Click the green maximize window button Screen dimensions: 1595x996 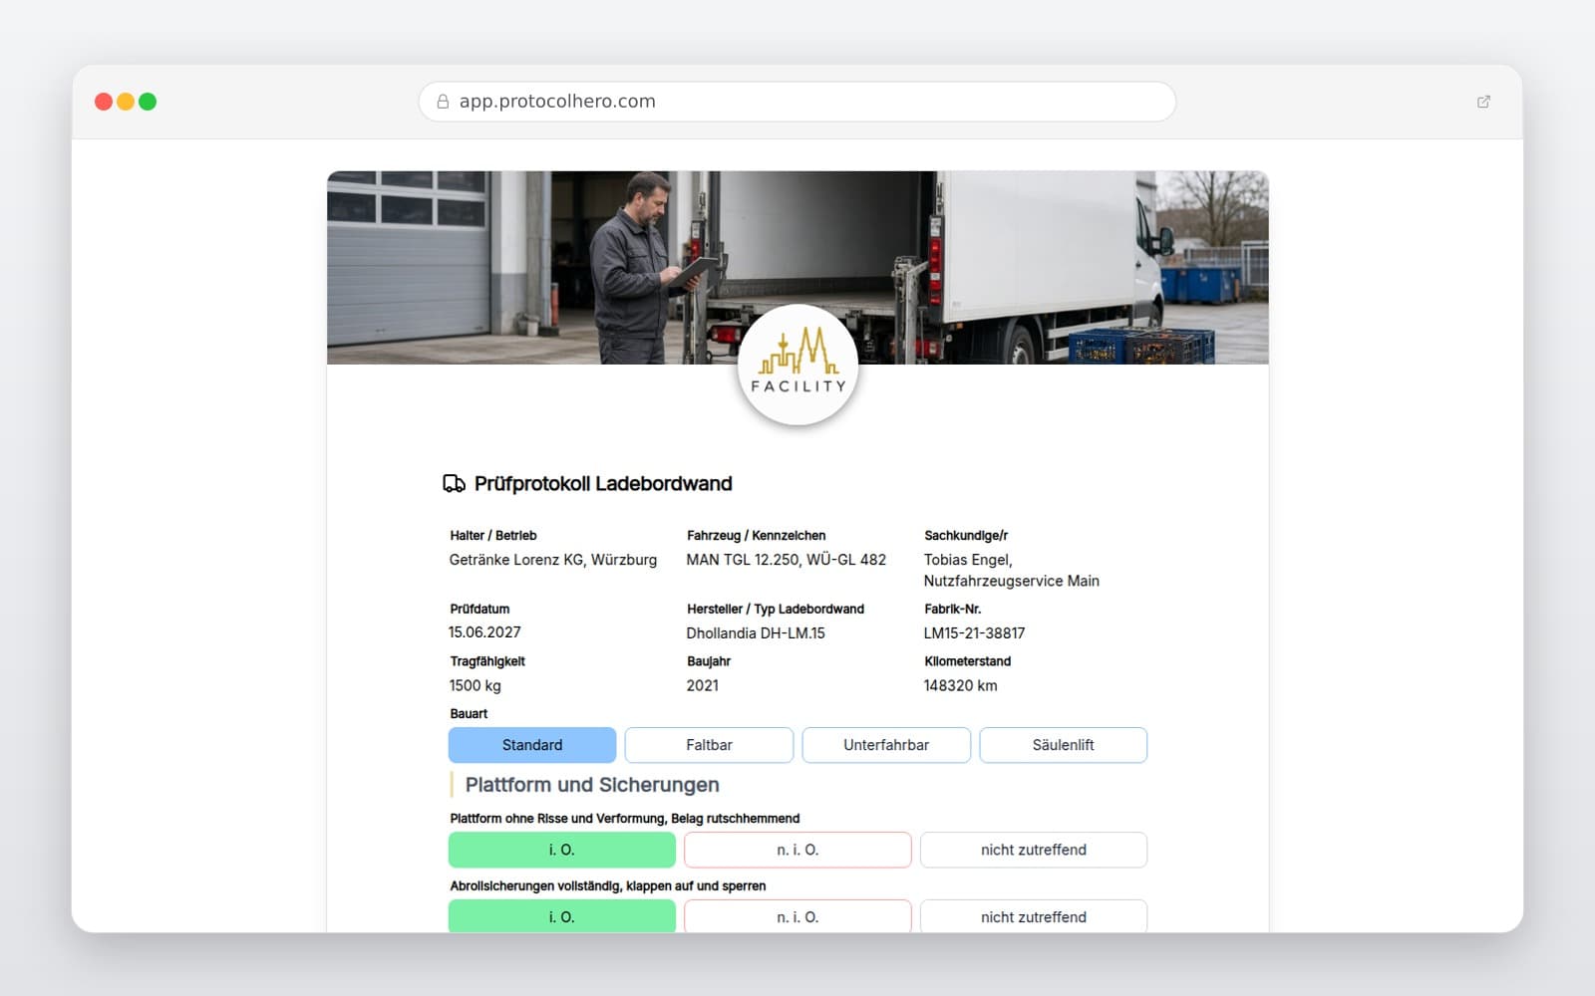click(148, 102)
